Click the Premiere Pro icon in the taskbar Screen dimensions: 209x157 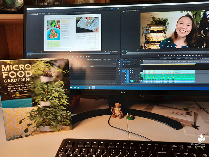tap(94, 88)
